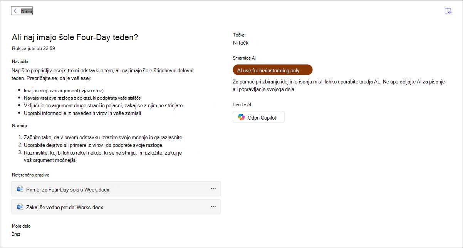Click the back chevron arrow icon
463x248 pixels.
[15, 11]
